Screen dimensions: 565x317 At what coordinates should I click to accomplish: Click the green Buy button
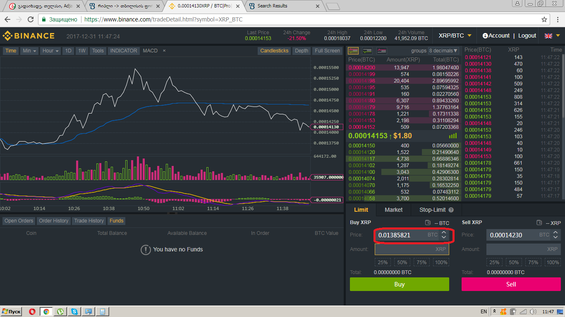pos(400,284)
